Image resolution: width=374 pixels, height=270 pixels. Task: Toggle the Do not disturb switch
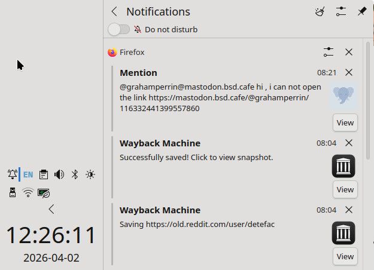118,29
